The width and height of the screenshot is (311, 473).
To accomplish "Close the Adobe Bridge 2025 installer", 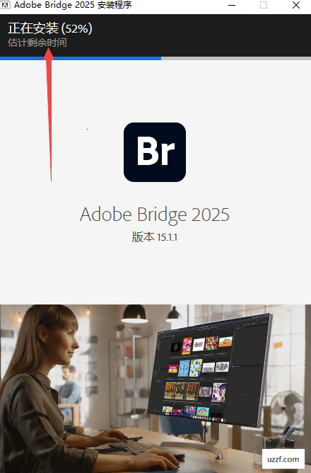I will (296, 5).
